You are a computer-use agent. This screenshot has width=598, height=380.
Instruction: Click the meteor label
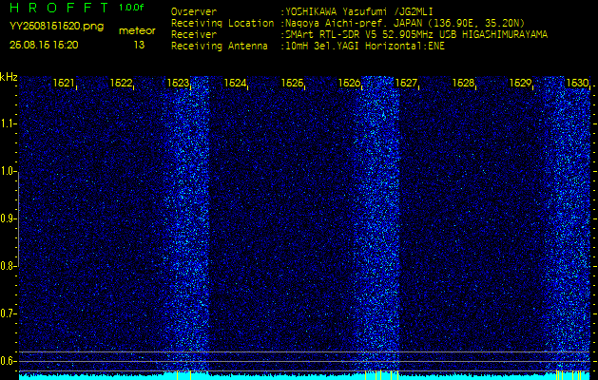[x=137, y=31]
